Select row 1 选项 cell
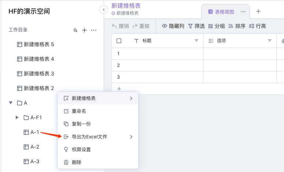 (x=240, y=54)
